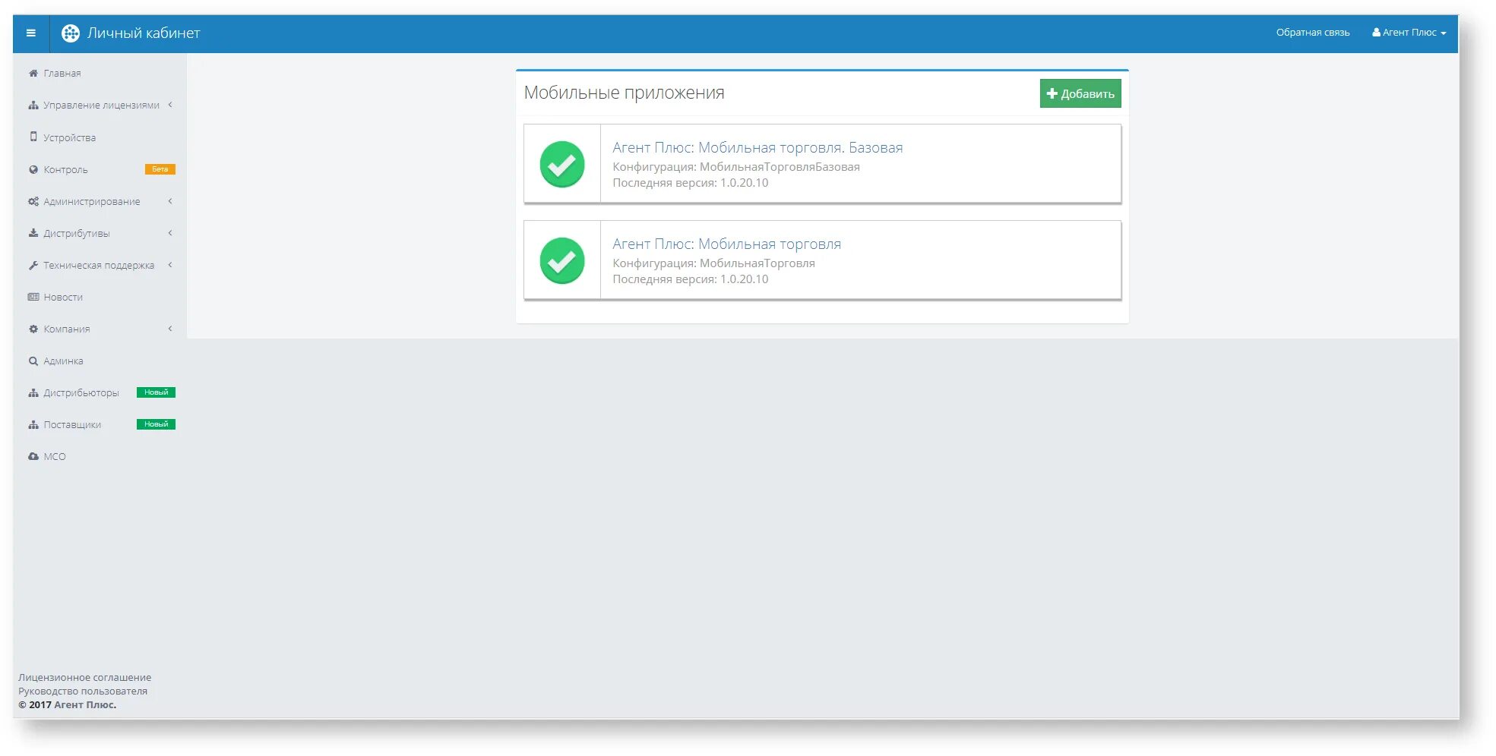Screen dimensions: 1496x756
Task: Go to Главная menu item
Action: coord(62,73)
